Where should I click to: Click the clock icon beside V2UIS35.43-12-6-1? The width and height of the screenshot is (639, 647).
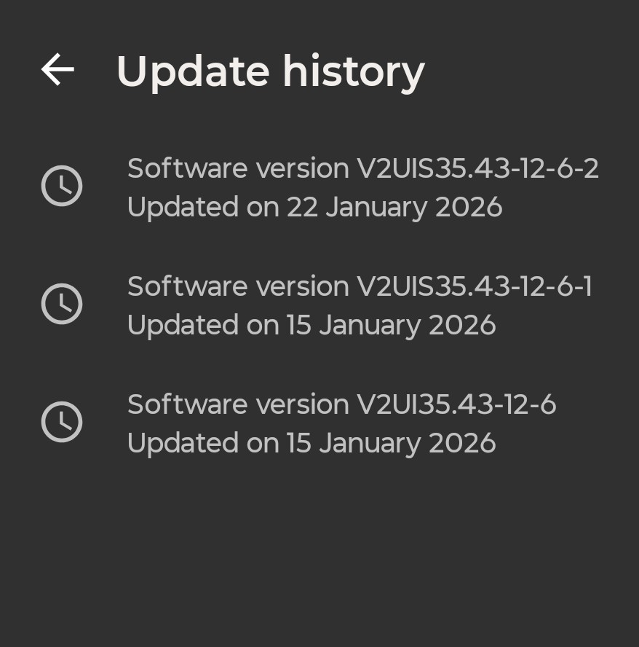pyautogui.click(x=62, y=304)
